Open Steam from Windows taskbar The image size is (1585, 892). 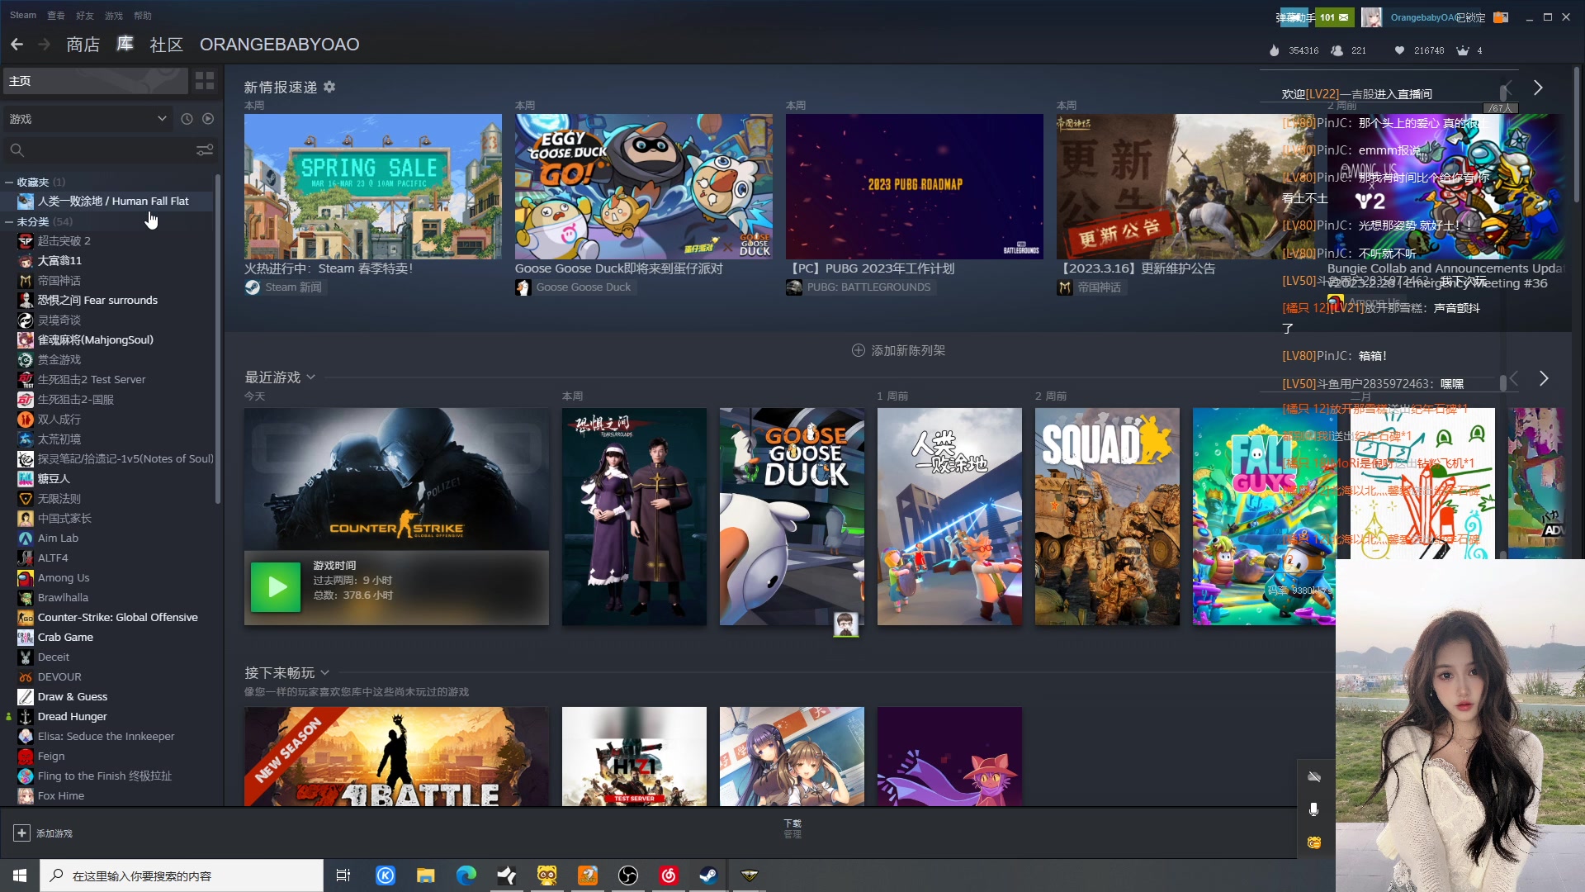[708, 875]
